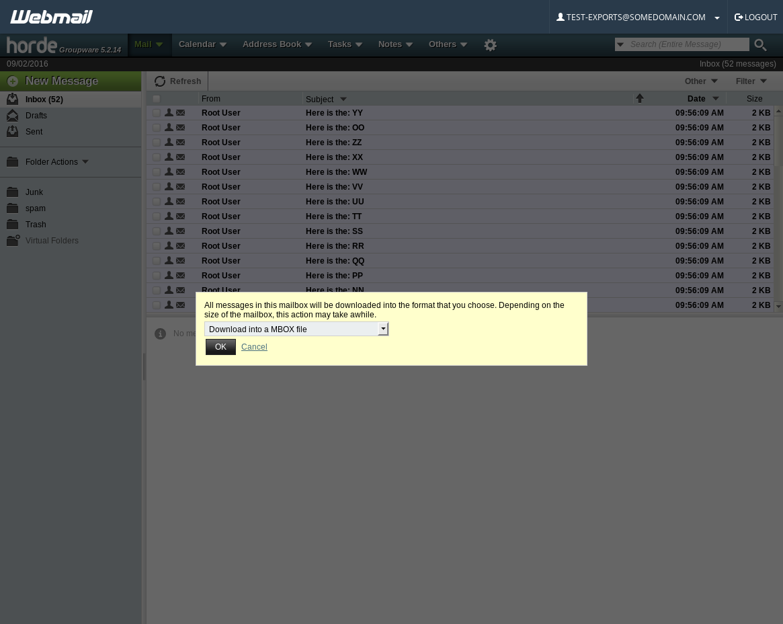Expand the Folder Actions menu
This screenshot has height=624, width=783.
(x=51, y=162)
